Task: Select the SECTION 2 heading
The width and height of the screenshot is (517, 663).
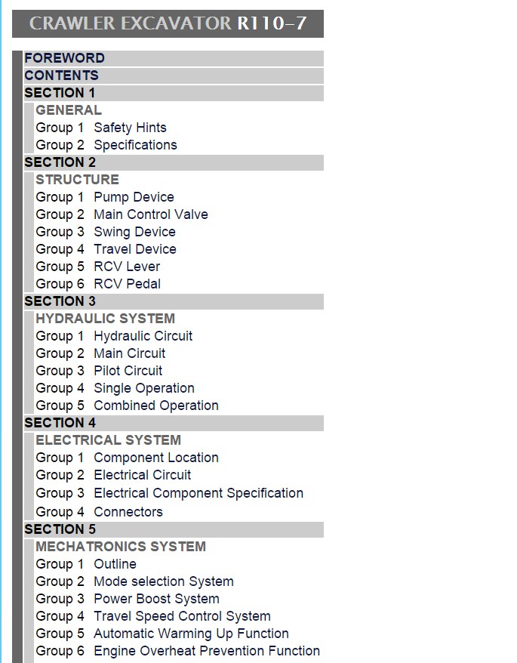Action: 60,162
